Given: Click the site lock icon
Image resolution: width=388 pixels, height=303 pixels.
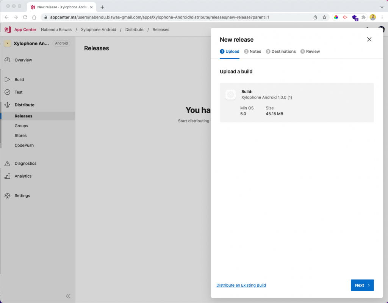Looking at the screenshot, I should pyautogui.click(x=45, y=17).
